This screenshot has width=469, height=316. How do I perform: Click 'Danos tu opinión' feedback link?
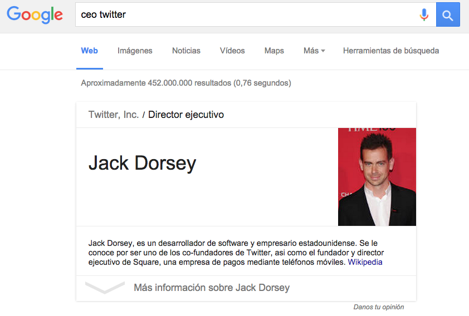click(x=379, y=307)
